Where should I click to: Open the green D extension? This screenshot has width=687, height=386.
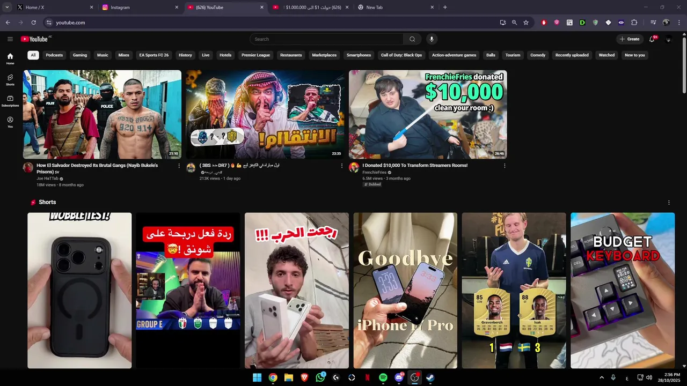point(582,23)
